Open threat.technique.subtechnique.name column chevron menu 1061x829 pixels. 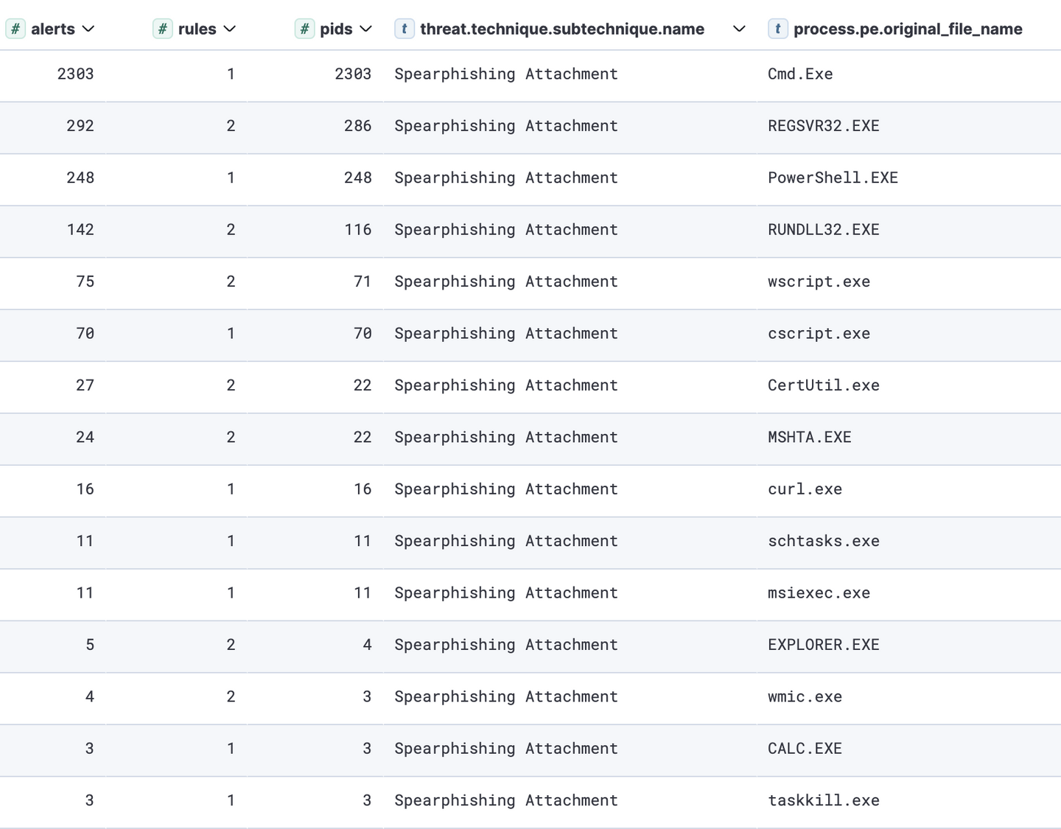739,29
